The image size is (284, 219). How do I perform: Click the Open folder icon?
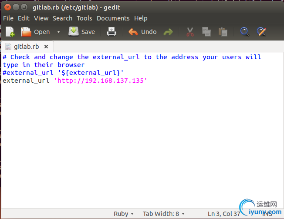(x=26, y=32)
